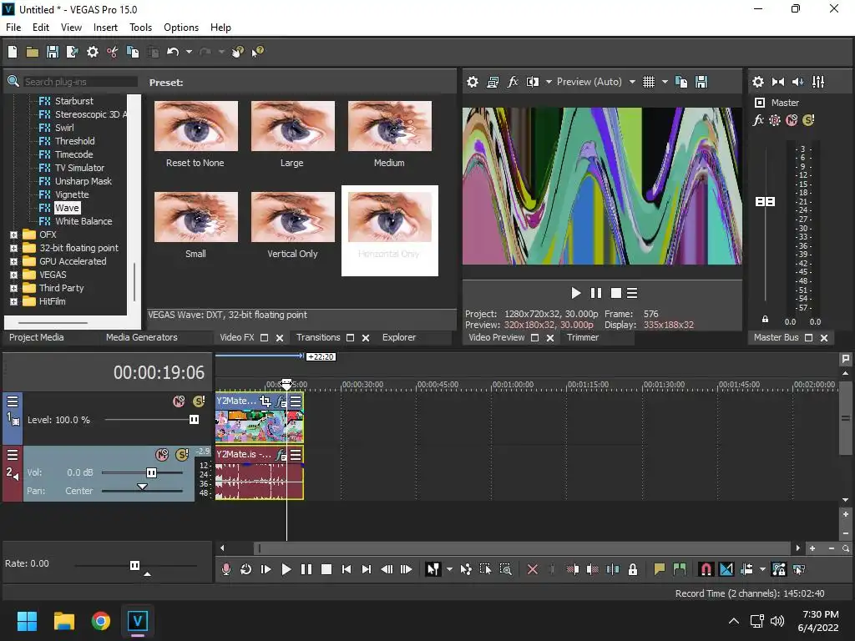Open the Insert menu
Viewport: 855px width, 641px height.
(105, 28)
